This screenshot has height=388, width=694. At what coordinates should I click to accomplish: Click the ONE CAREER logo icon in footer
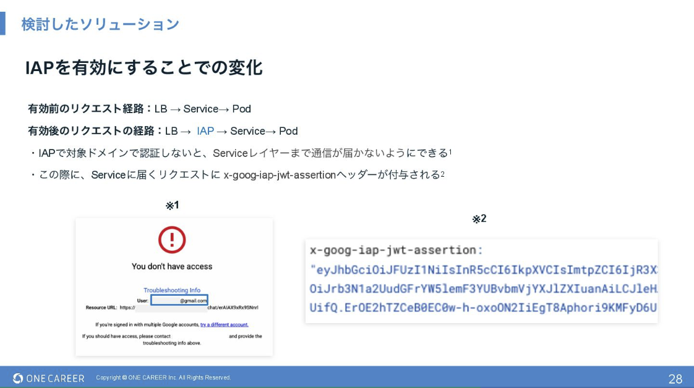(x=18, y=378)
